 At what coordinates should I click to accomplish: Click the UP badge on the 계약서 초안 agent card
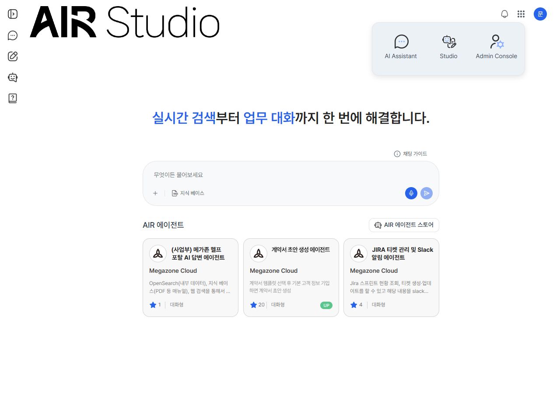tap(326, 305)
